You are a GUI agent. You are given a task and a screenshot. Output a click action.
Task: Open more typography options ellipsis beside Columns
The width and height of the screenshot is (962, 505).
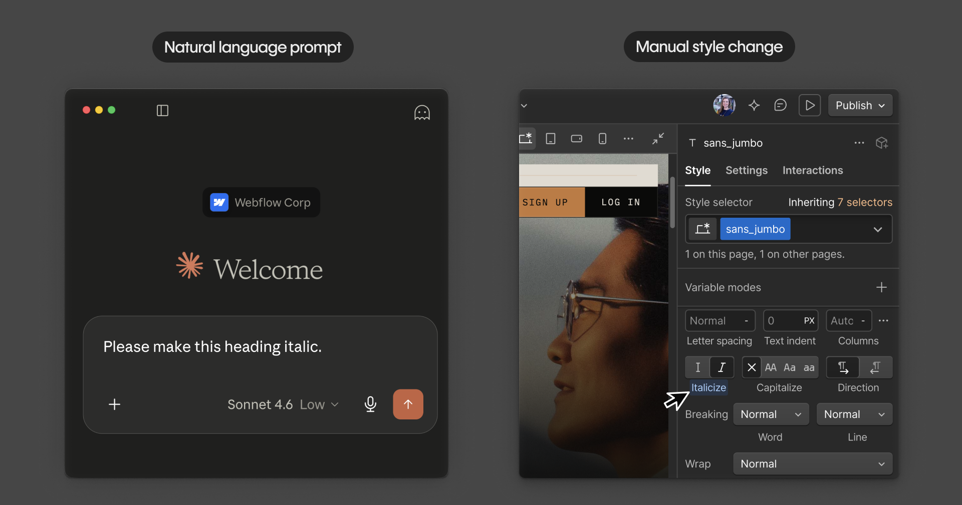click(883, 321)
